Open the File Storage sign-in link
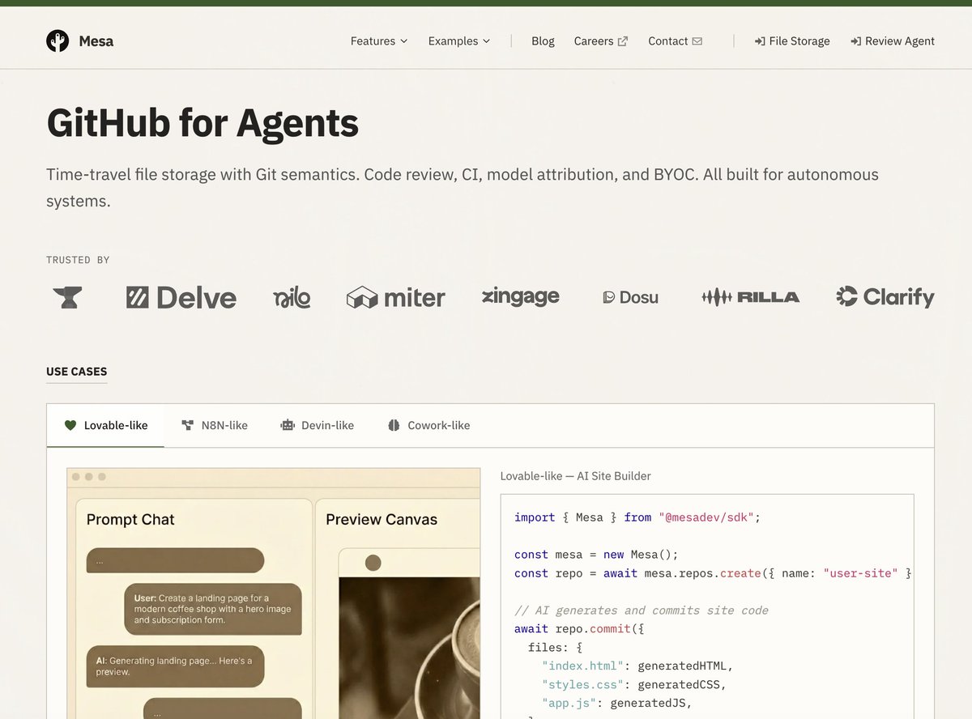 [x=792, y=41]
